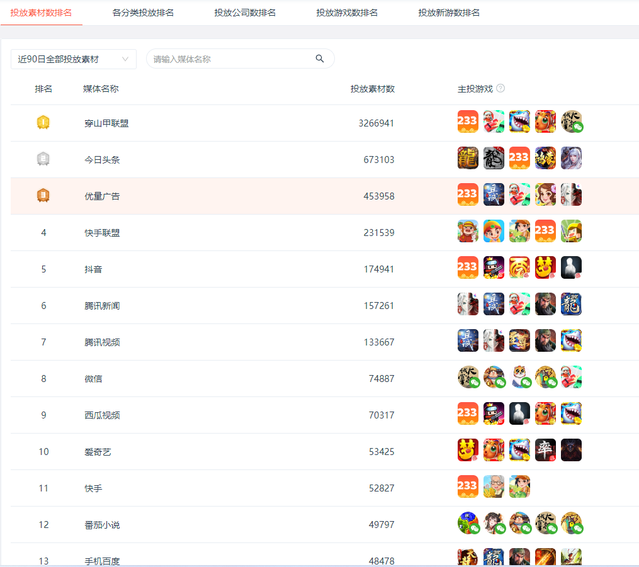
Task: Go to 投放新游数排名 tab
Action: click(449, 13)
